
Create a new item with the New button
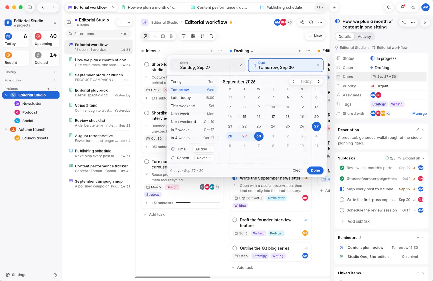[x=315, y=36]
